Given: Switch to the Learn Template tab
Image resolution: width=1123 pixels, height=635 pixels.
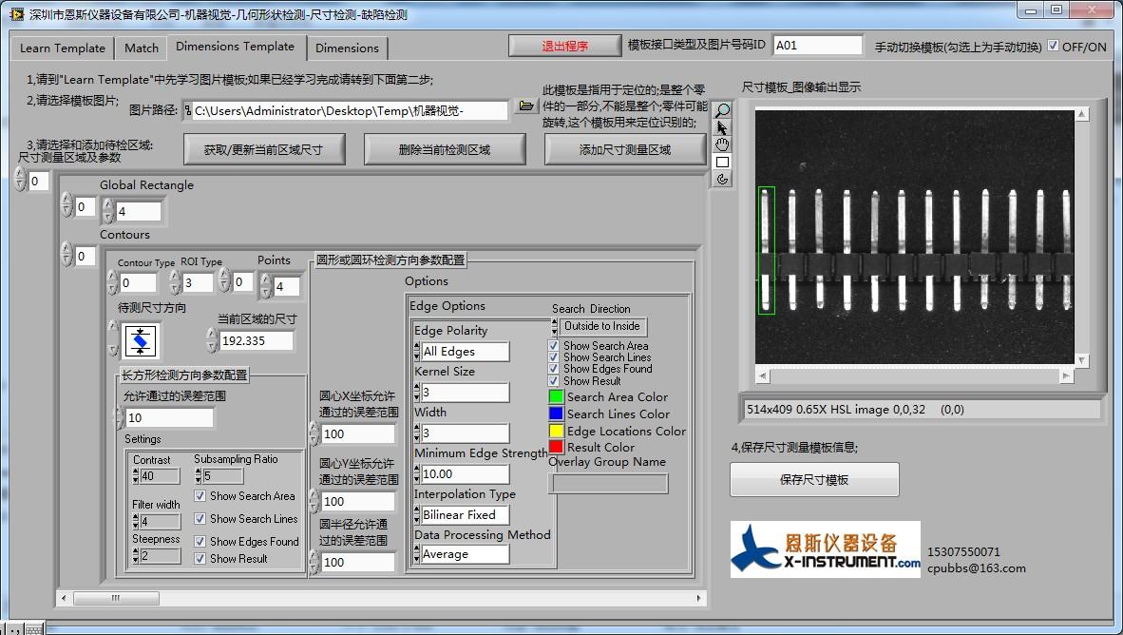Looking at the screenshot, I should tap(63, 48).
